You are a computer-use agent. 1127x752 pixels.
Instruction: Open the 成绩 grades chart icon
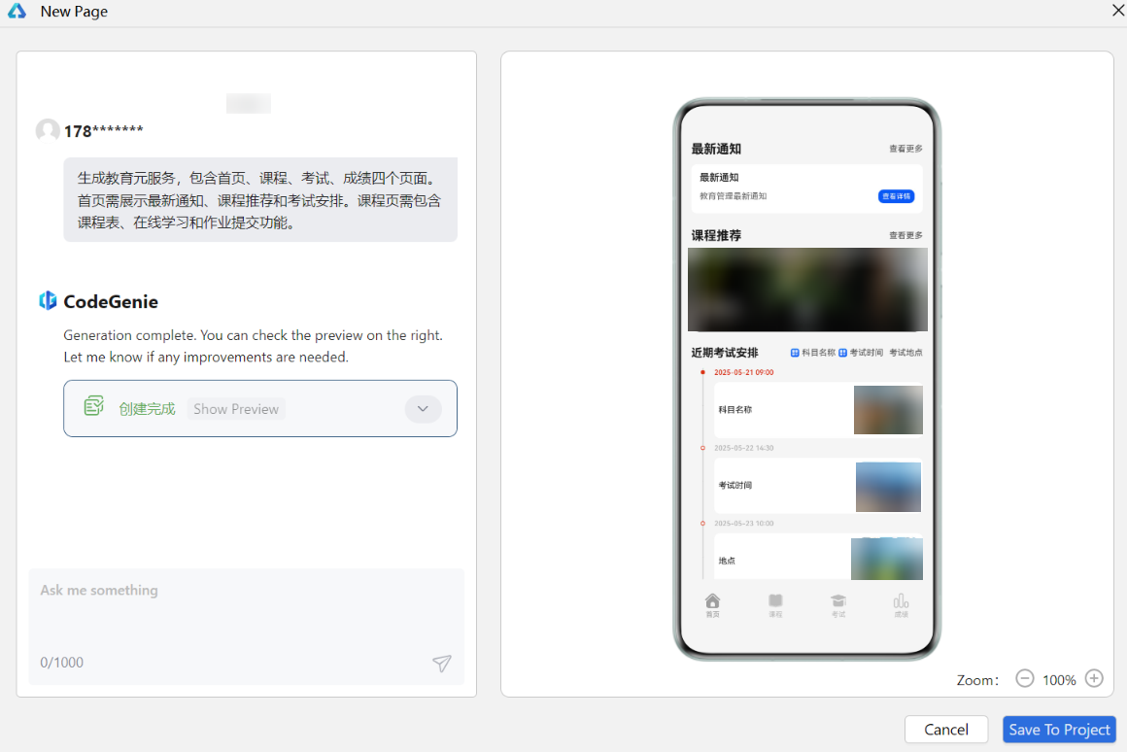[x=901, y=600]
